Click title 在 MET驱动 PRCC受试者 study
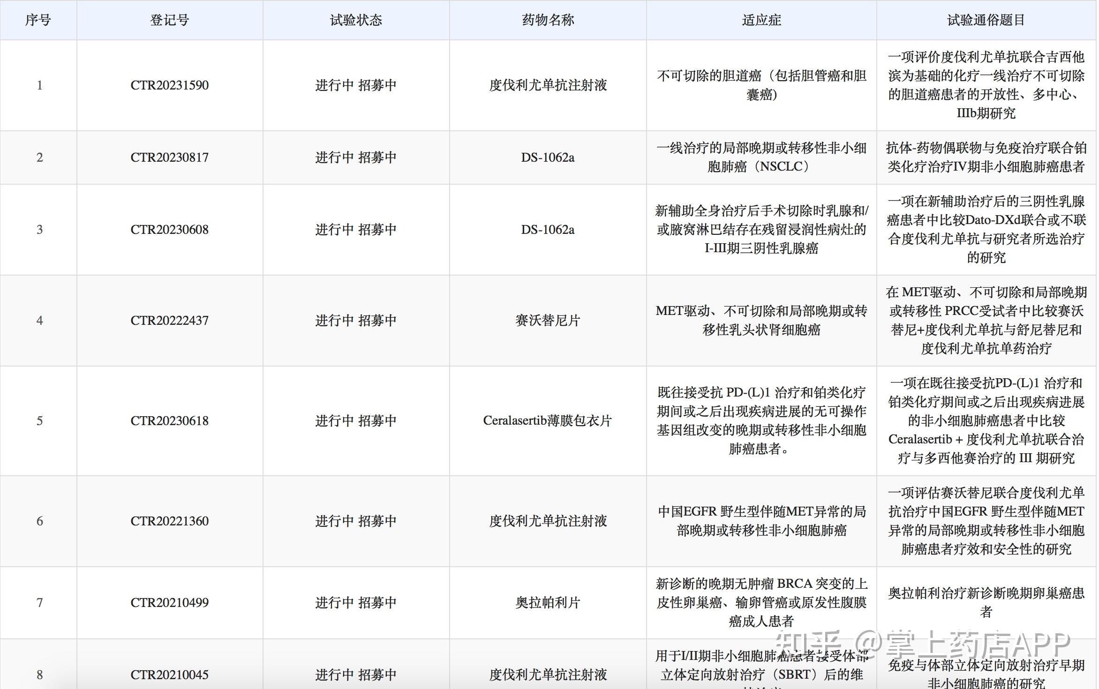This screenshot has width=1099, height=689. click(x=986, y=321)
